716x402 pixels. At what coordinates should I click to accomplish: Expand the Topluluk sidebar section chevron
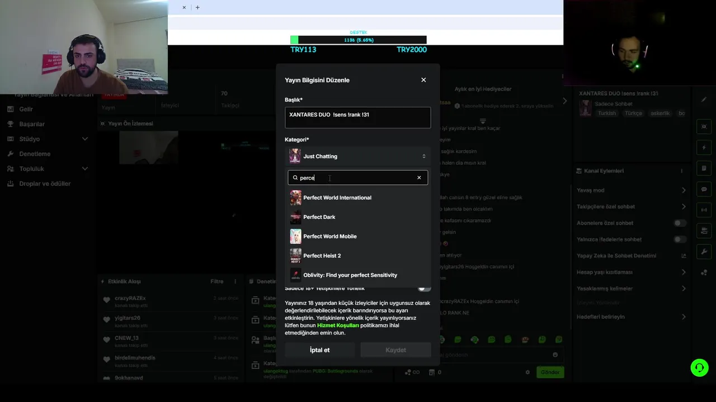click(x=85, y=169)
